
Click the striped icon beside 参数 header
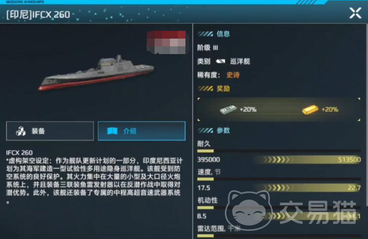206,130
